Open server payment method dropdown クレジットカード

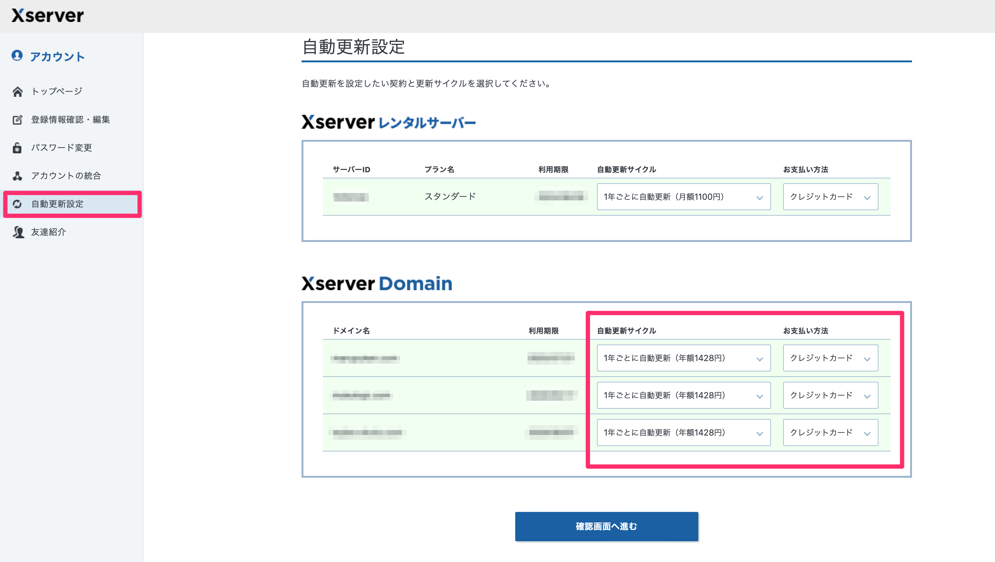[x=830, y=197]
